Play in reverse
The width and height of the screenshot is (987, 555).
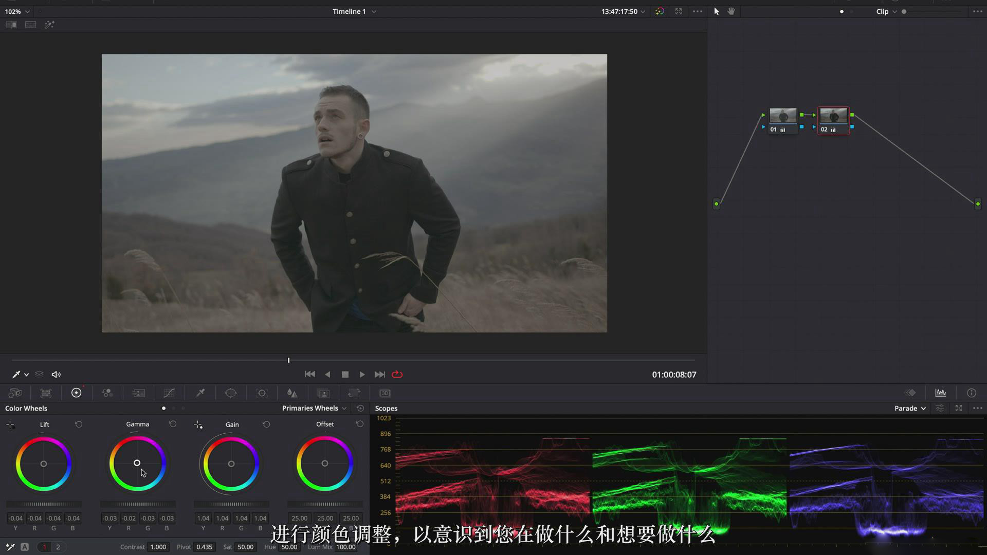coord(327,375)
